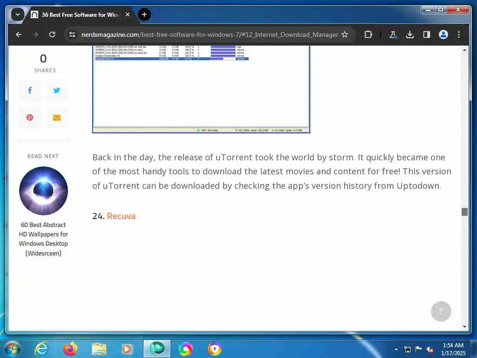The height and width of the screenshot is (358, 477).
Task: Open the colorful ring app on taskbar
Action: tap(185, 349)
